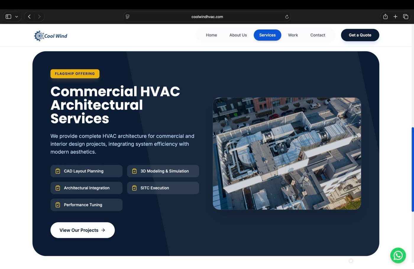Go to About Us page
The image size is (414, 269).
[x=238, y=35]
